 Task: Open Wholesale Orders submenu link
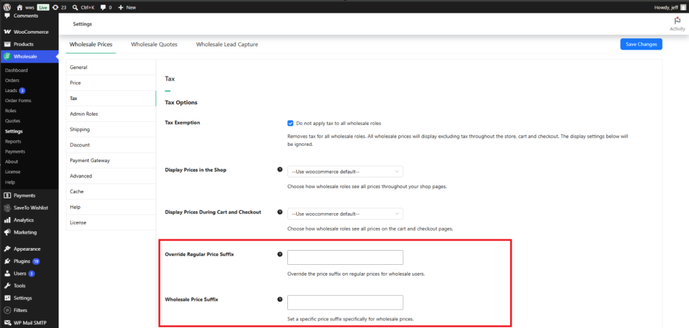click(12, 81)
